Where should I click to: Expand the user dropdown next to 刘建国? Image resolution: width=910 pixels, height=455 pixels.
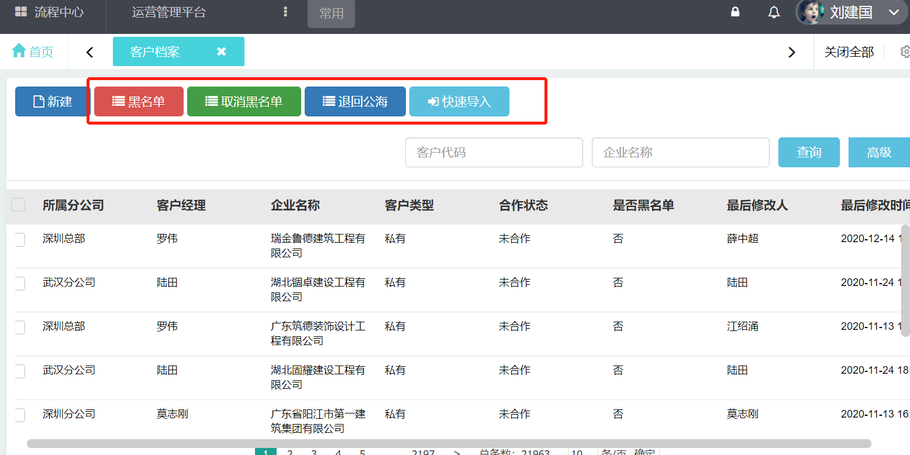click(x=893, y=12)
